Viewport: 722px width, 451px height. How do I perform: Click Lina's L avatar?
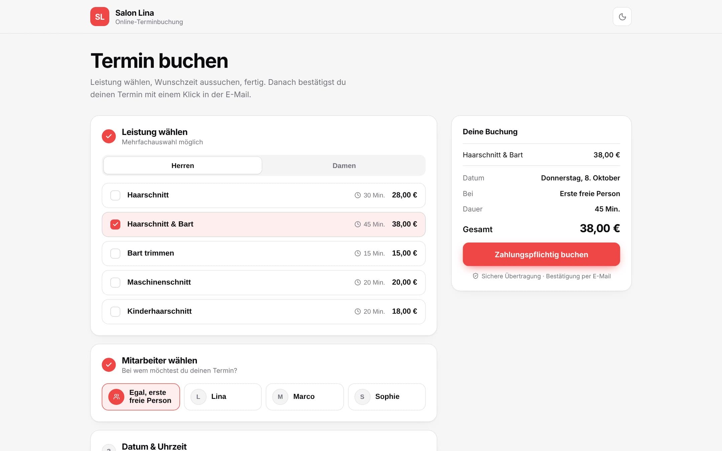click(x=198, y=397)
